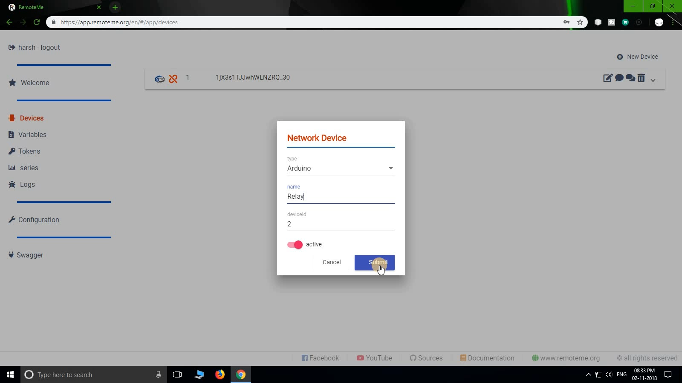The image size is (682, 383).
Task: Submit the Network Device form
Action: coord(374,263)
